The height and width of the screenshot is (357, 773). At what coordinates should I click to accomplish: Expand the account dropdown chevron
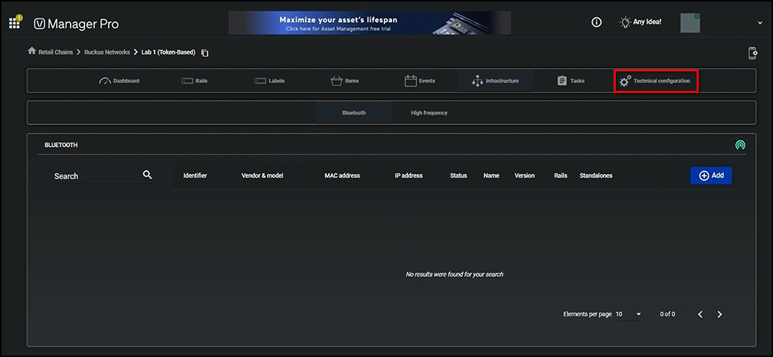(x=760, y=22)
